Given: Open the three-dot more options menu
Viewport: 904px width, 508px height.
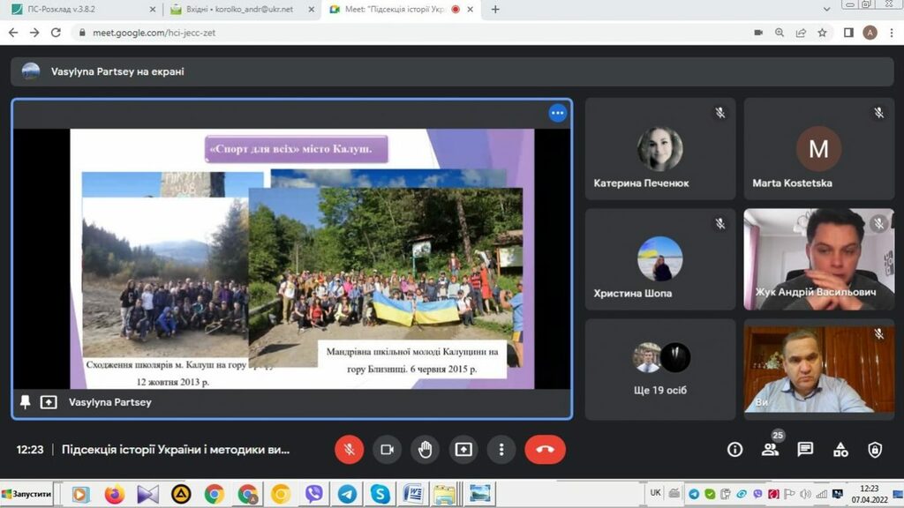Looking at the screenshot, I should click(x=501, y=450).
